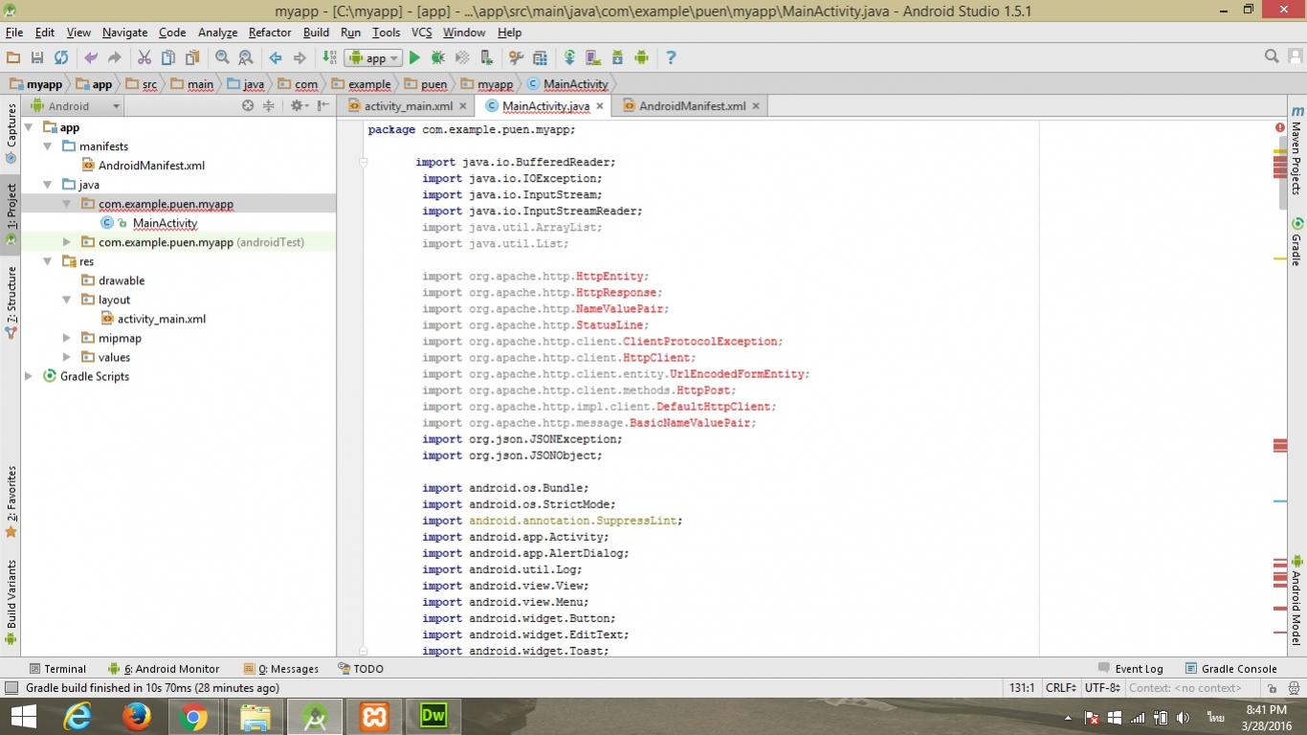The image size is (1307, 735).
Task: Collapse the res folder
Action: 48,261
